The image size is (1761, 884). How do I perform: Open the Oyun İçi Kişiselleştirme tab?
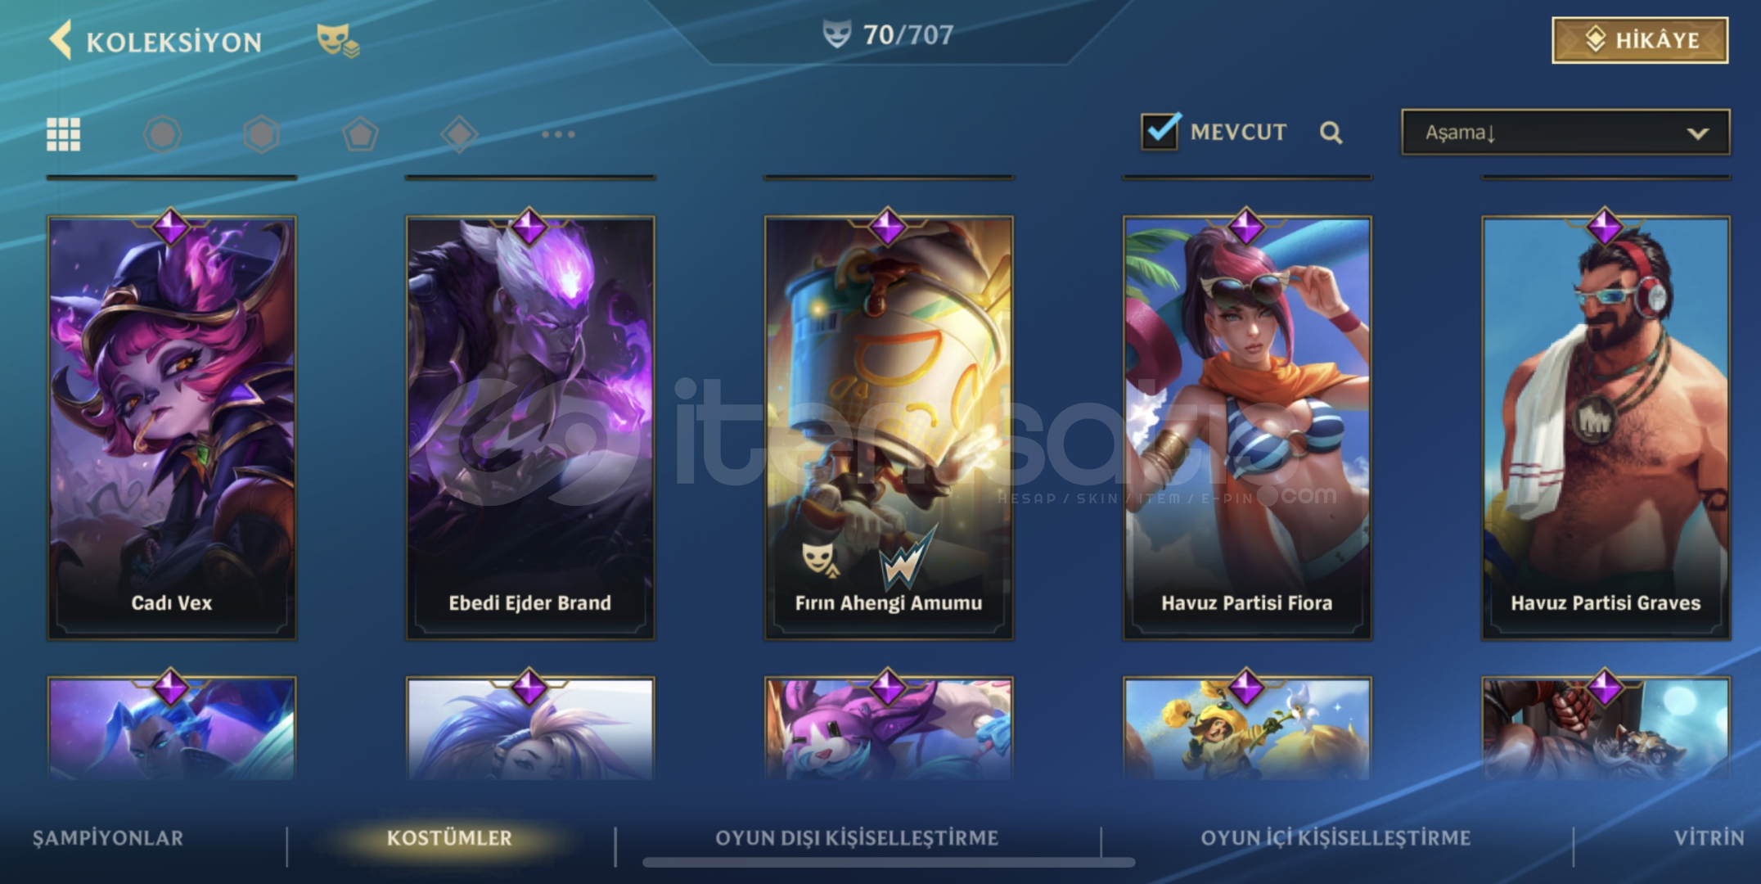coord(1335,838)
